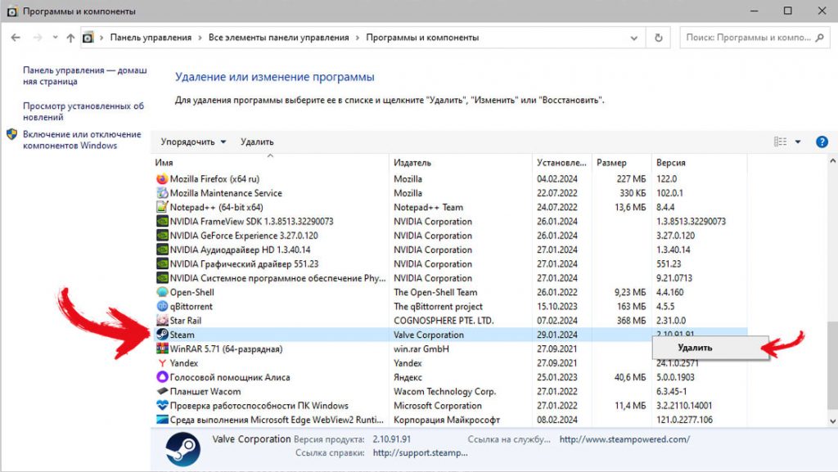Sort by the Размер column header
Image resolution: width=838 pixels, height=472 pixels.
click(x=621, y=162)
